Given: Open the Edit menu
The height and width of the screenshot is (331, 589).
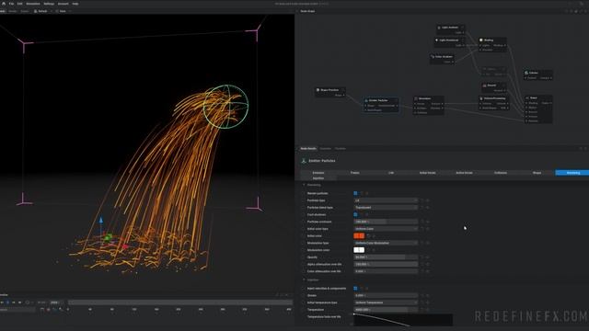Looking at the screenshot, I should pyautogui.click(x=19, y=4).
